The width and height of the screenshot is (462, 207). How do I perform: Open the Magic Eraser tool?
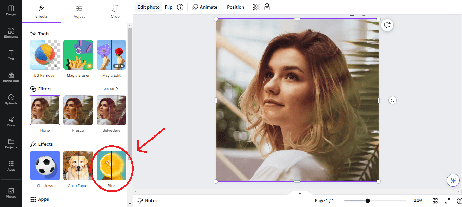[78, 55]
